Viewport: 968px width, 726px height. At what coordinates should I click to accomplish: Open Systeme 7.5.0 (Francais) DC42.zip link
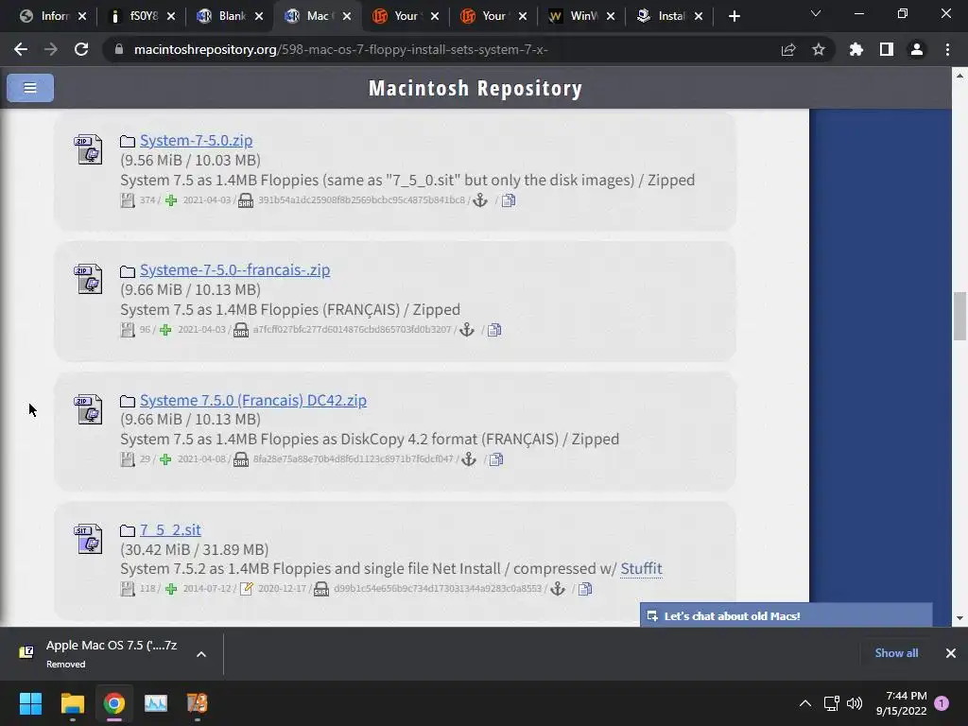tap(253, 400)
